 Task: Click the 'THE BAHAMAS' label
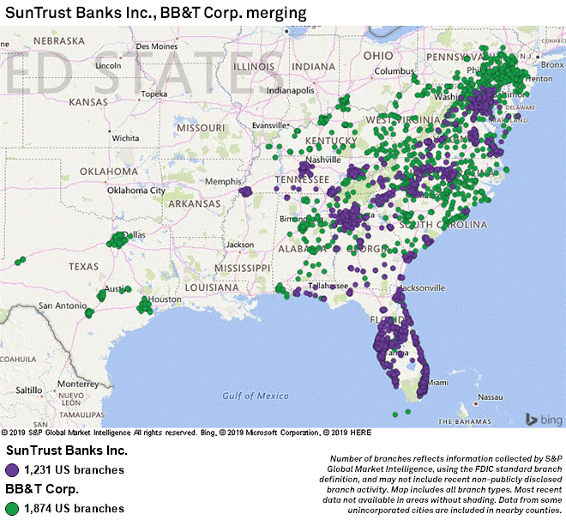[x=465, y=421]
